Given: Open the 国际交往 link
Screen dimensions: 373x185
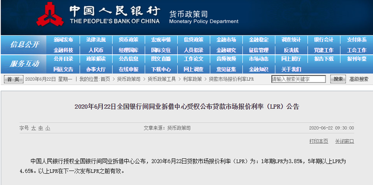Looking at the screenshot, I should 161,50.
